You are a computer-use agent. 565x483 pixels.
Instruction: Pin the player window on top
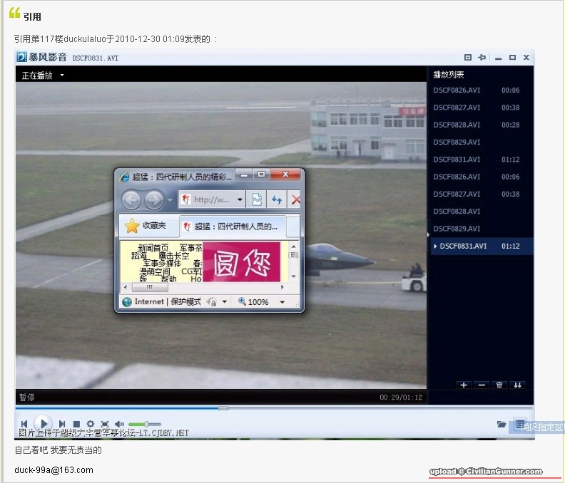(x=482, y=58)
